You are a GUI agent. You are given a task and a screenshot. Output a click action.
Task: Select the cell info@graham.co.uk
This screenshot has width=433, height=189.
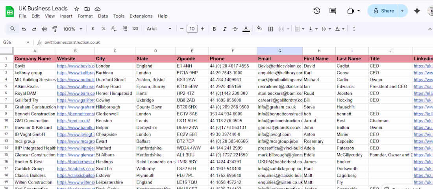tap(280, 107)
